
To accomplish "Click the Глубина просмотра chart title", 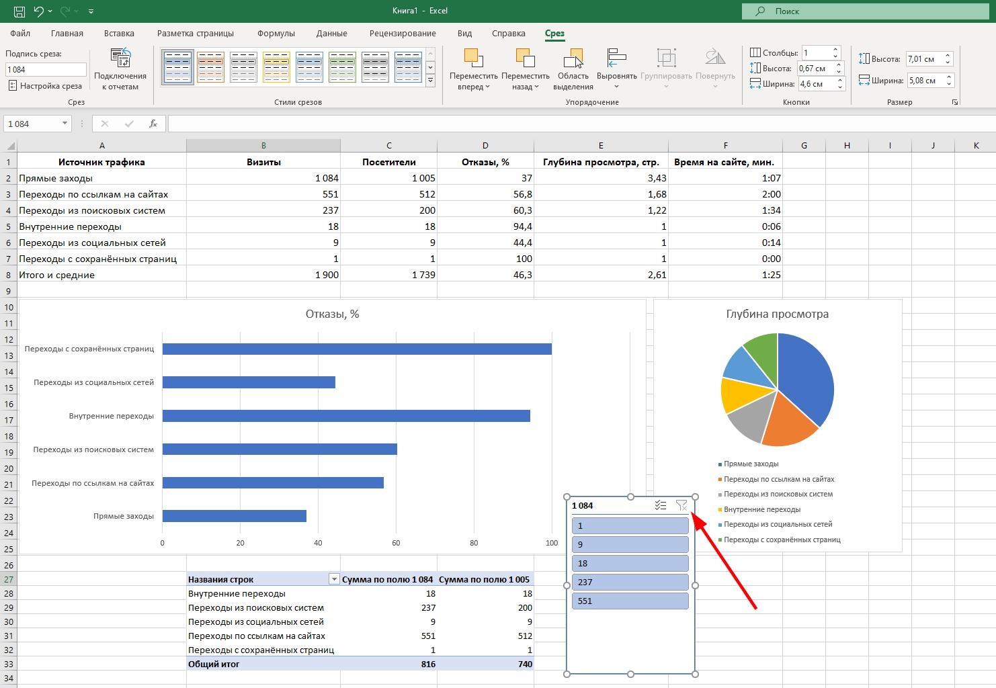I will click(777, 314).
